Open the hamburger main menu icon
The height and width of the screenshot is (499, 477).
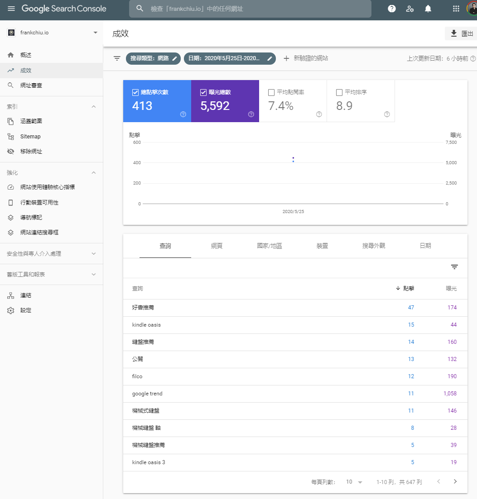coord(11,9)
